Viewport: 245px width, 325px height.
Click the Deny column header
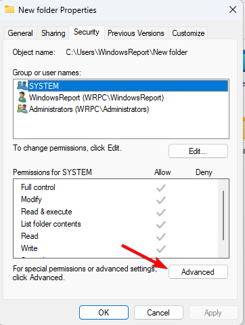coord(204,172)
